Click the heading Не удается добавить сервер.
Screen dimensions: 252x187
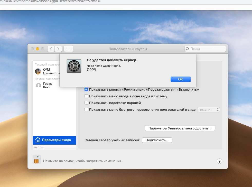pos(112,60)
